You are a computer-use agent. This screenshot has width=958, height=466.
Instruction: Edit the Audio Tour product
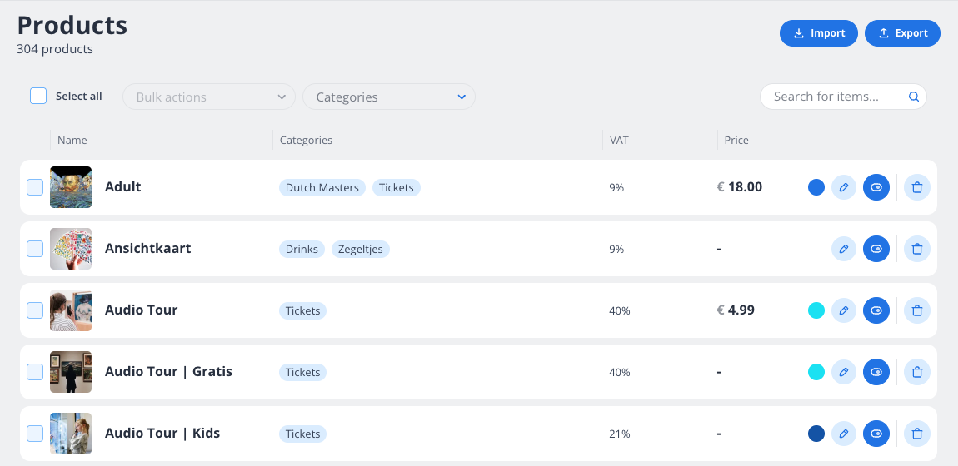click(844, 310)
